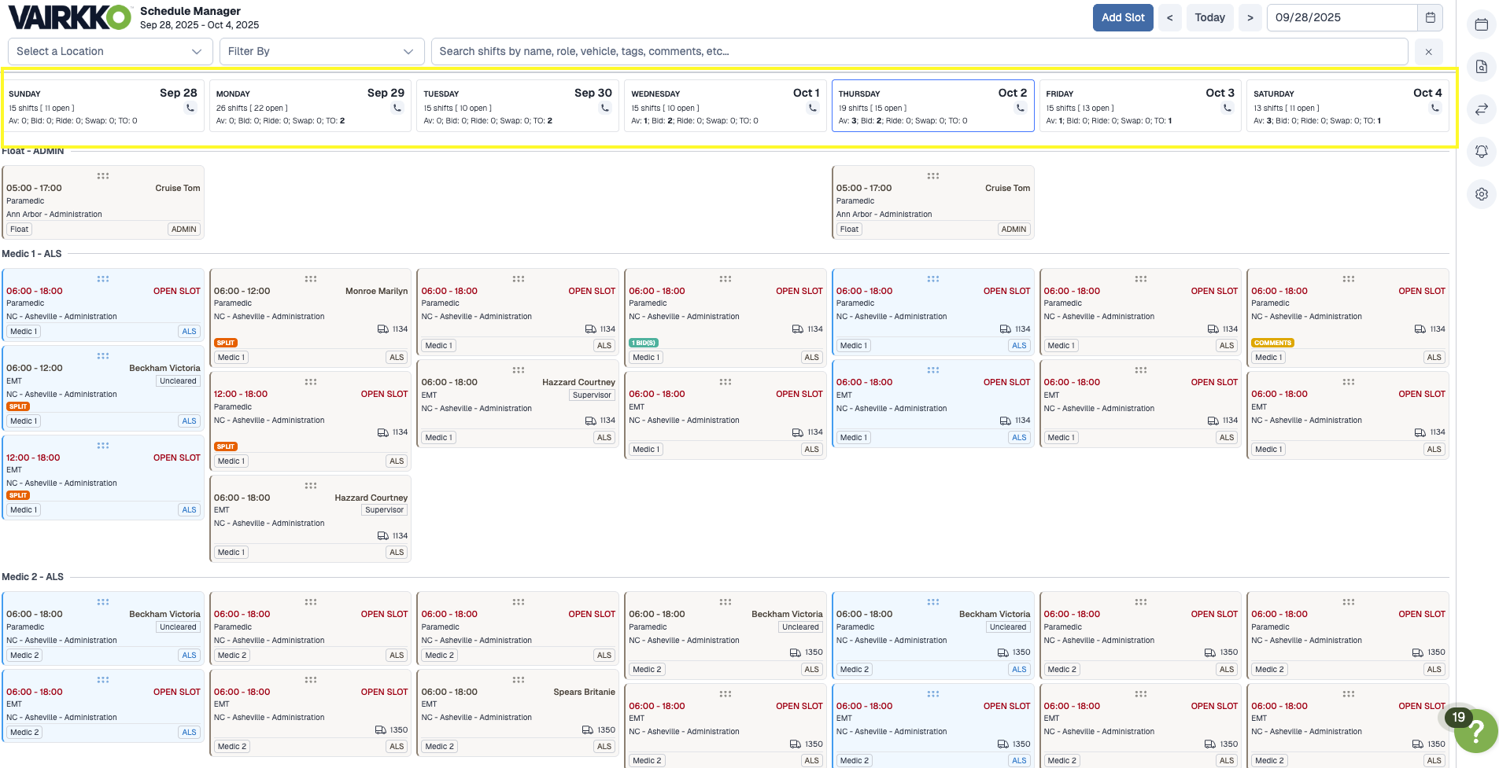
Task: Clear the shift search with the X
Action: tap(1428, 52)
